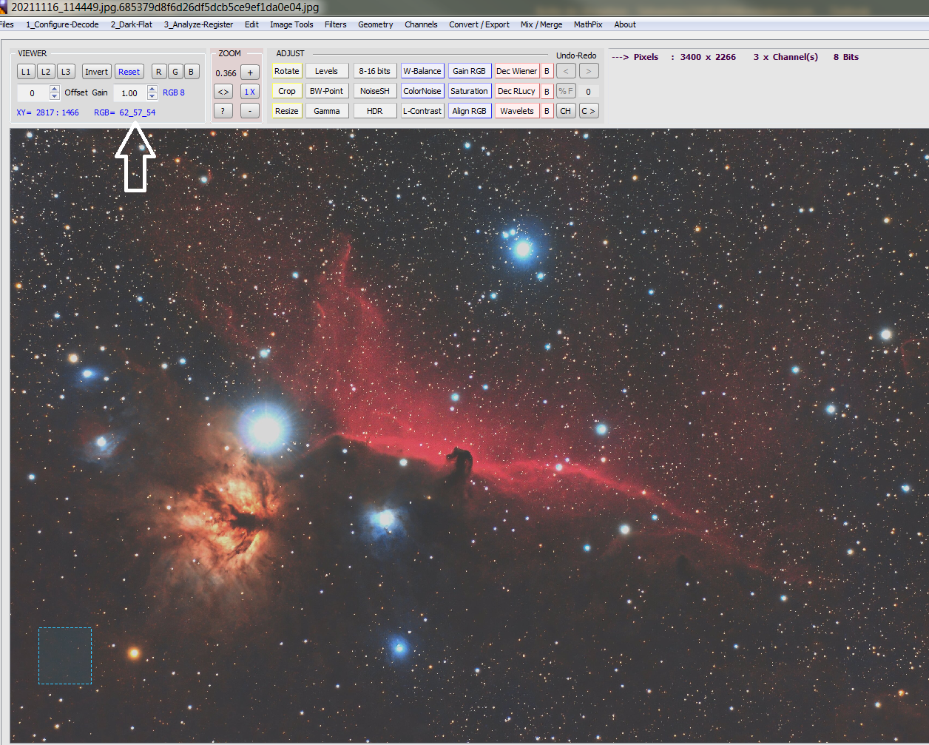929x745 pixels.
Task: Open the 1_Configure-Decode menu
Action: click(63, 24)
